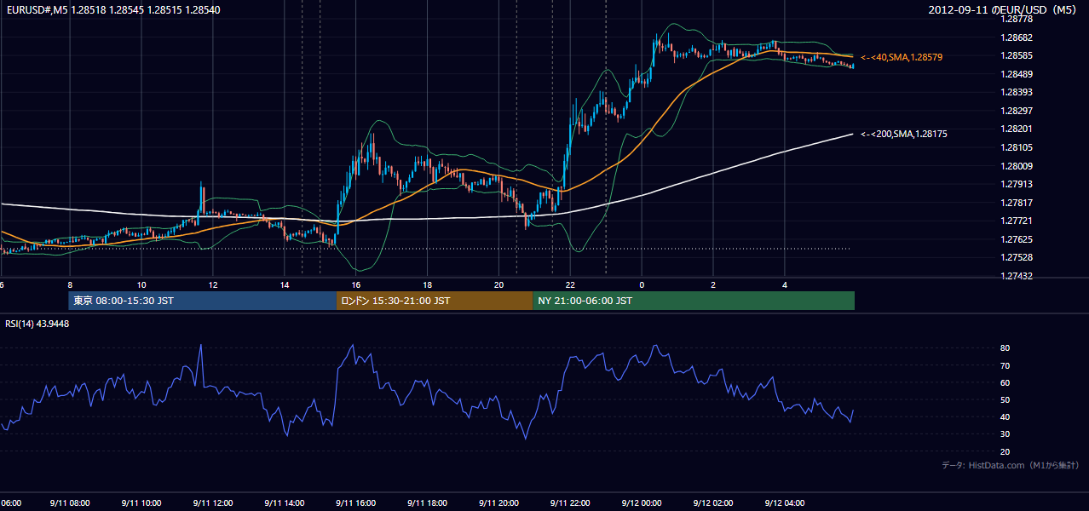Click hour mark 8 under the price chart
The height and width of the screenshot is (511, 1089).
point(70,284)
